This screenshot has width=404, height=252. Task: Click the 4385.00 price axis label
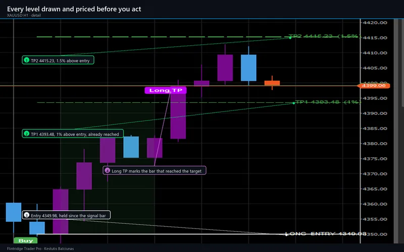click(x=375, y=129)
